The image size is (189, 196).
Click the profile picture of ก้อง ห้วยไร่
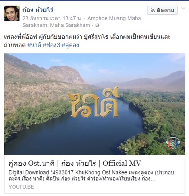click(12, 13)
